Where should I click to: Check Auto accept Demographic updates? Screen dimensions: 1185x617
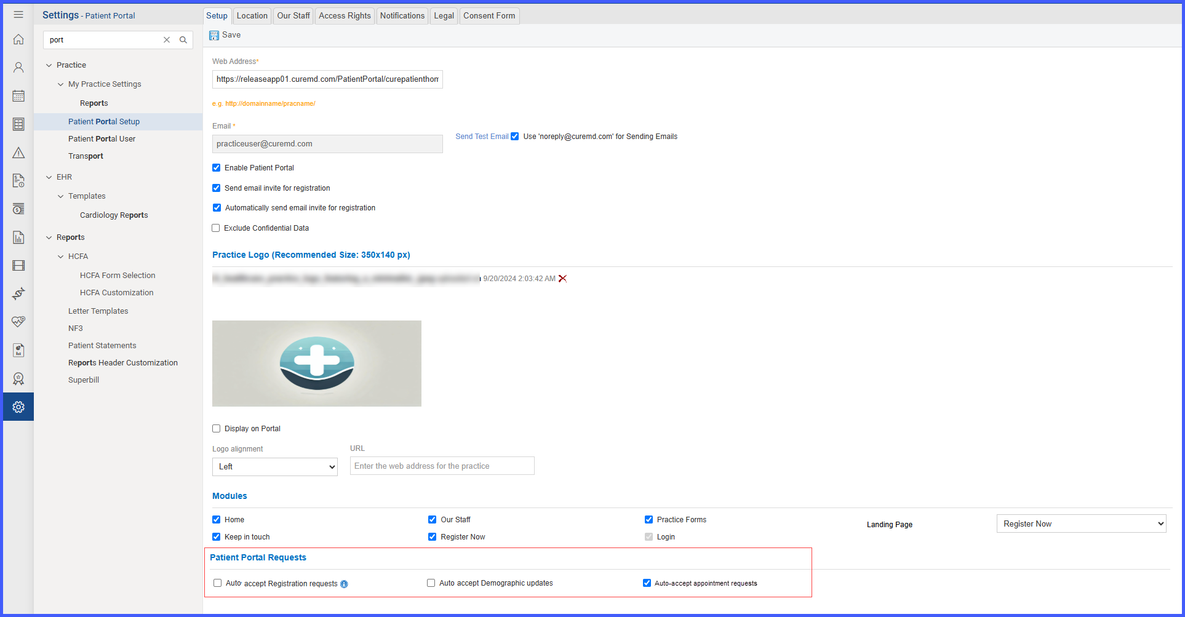[431, 583]
